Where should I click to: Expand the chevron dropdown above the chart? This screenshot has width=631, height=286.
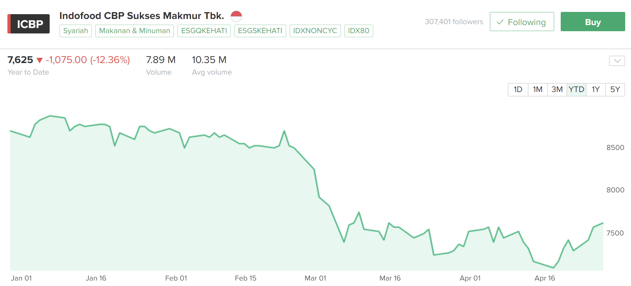pyautogui.click(x=617, y=61)
